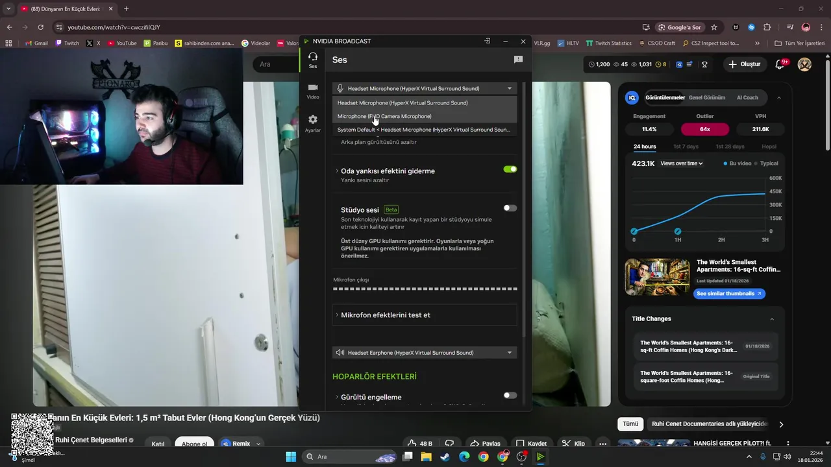
Task: Like the video with thumbs-up 48 B
Action: 419,444
